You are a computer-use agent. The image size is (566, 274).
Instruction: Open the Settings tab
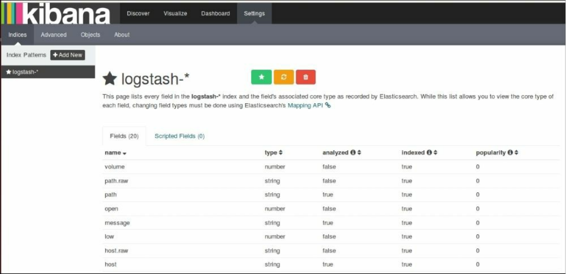pos(254,13)
